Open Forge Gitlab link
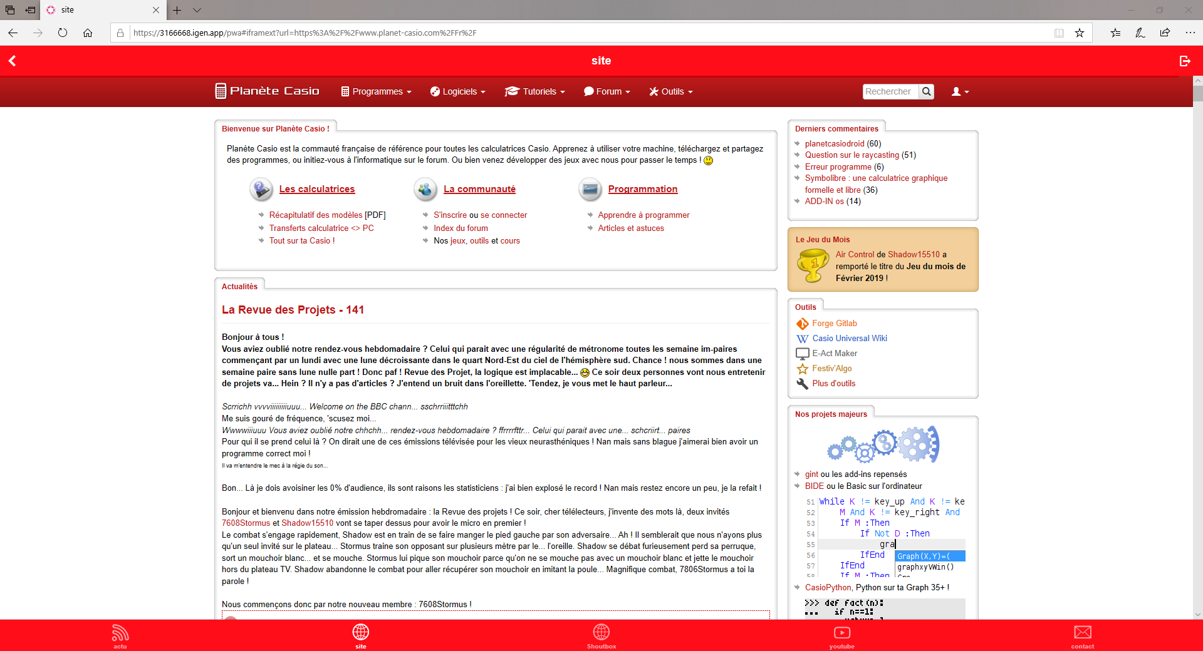The image size is (1203, 651). pos(835,323)
